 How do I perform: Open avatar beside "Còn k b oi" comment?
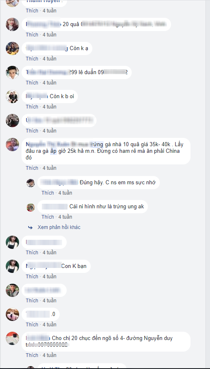[x=12, y=96]
